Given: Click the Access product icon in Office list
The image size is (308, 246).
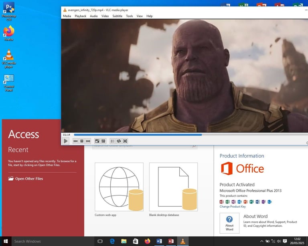Looking at the screenshot, I should [x=221, y=202].
